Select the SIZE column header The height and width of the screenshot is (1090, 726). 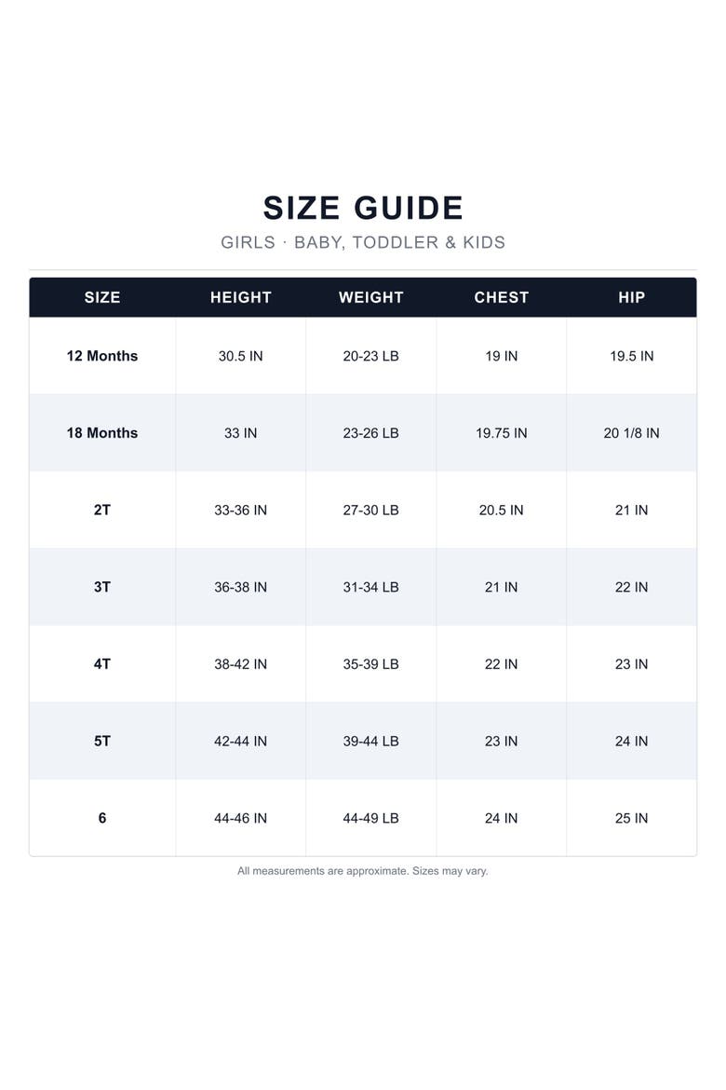coord(102,297)
